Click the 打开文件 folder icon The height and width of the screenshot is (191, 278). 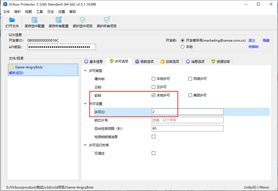(12, 20)
